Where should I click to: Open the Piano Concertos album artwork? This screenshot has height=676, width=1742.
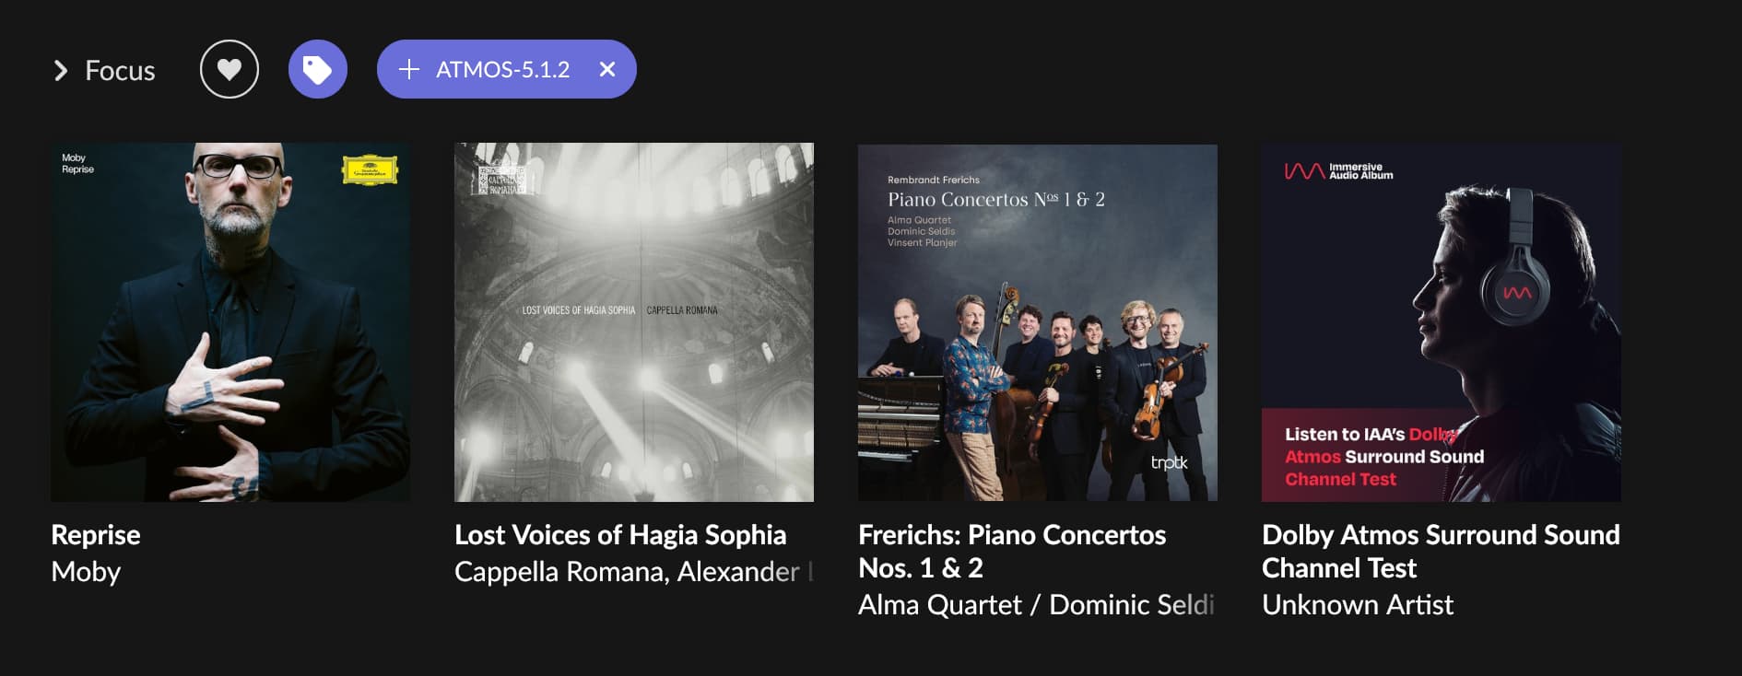tap(1038, 322)
